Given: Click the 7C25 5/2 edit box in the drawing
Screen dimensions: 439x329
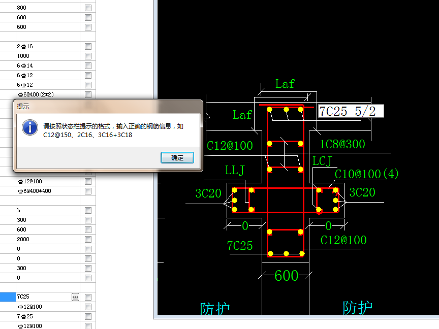Looking at the screenshot, I should [351, 111].
